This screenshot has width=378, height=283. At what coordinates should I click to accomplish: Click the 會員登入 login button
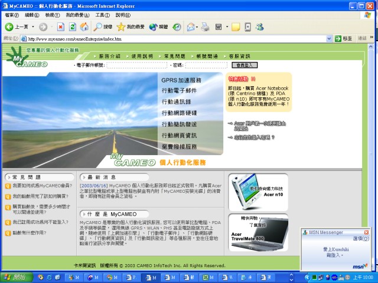245,65
